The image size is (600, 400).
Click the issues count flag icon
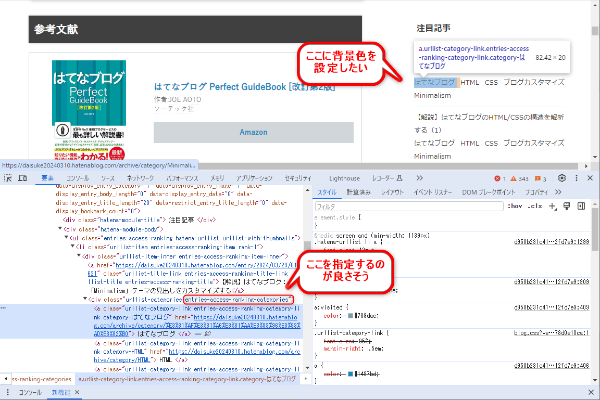540,178
